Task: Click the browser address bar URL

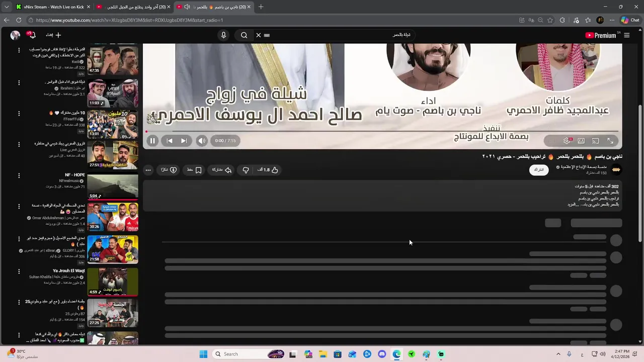Action: pyautogui.click(x=129, y=20)
